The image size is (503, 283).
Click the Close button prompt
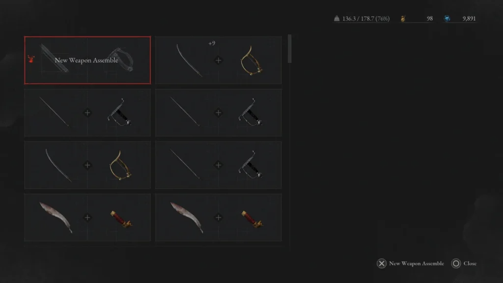pos(464,263)
